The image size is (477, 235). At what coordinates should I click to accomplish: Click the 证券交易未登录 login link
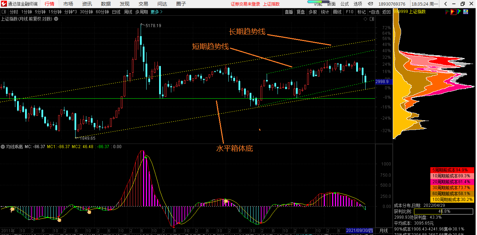pyautogui.click(x=245, y=4)
